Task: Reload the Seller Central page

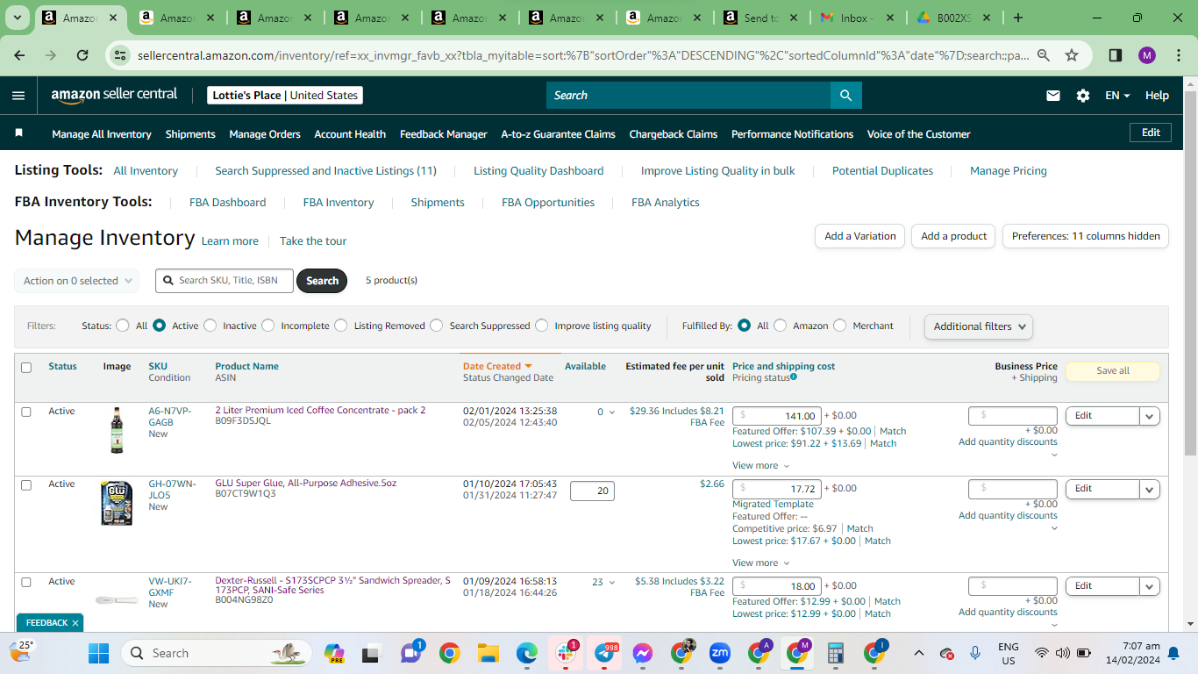Action: 82,55
